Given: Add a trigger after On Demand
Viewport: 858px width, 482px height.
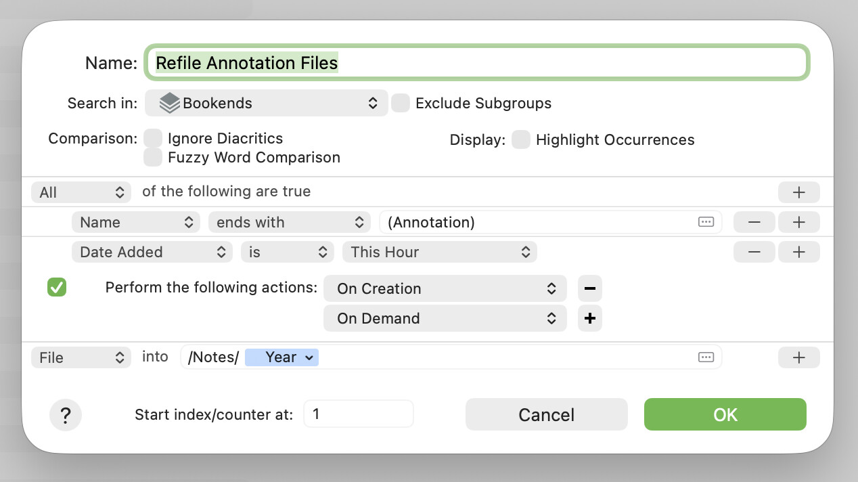Looking at the screenshot, I should [x=589, y=318].
